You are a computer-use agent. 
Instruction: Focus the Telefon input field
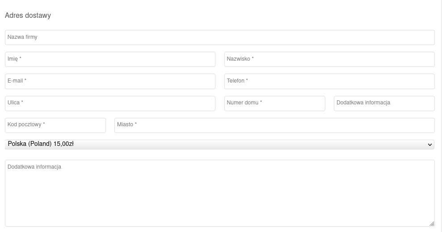(329, 81)
